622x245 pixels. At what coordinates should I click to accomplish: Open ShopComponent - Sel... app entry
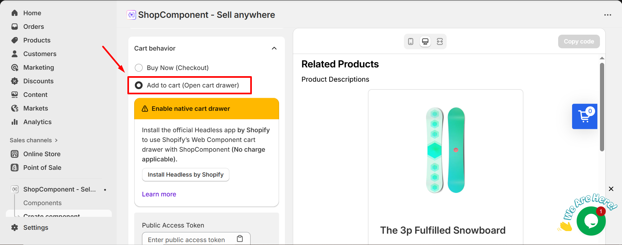click(59, 189)
